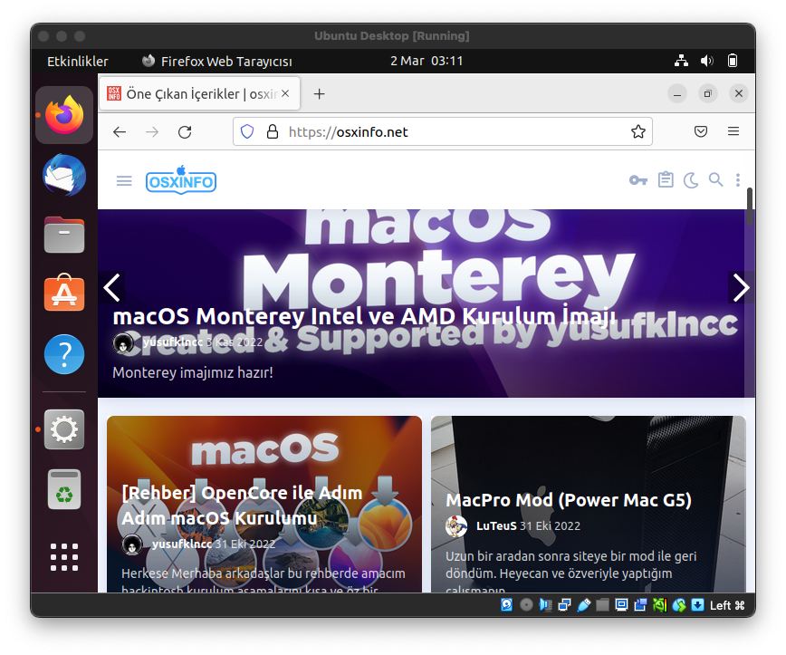
Task: Go back with browser back arrow
Action: pyautogui.click(x=120, y=131)
